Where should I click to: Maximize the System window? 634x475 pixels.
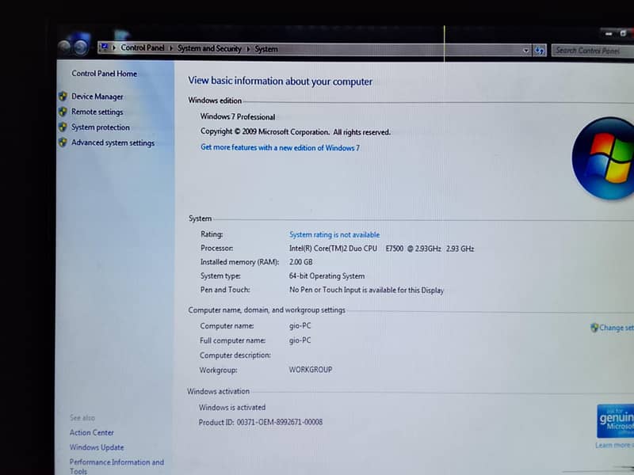pyautogui.click(x=623, y=33)
